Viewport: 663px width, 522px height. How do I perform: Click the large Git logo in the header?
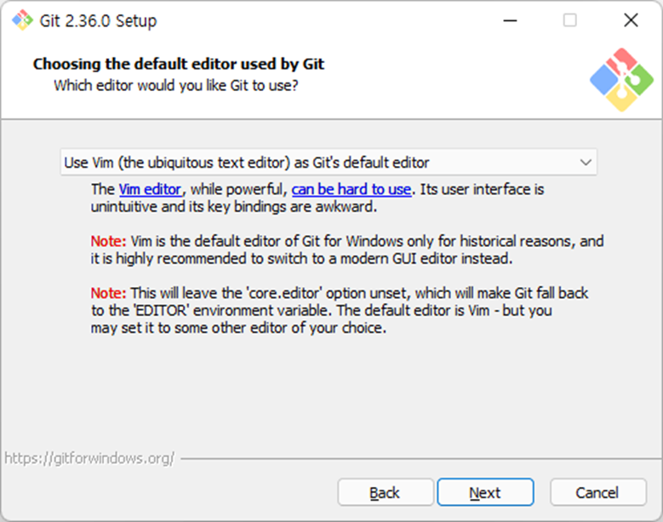[621, 79]
